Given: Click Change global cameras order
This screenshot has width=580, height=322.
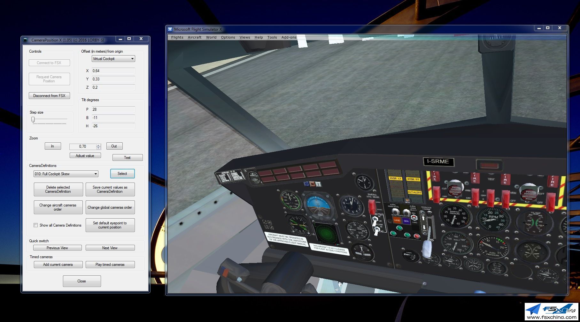Looking at the screenshot, I should [110, 207].
